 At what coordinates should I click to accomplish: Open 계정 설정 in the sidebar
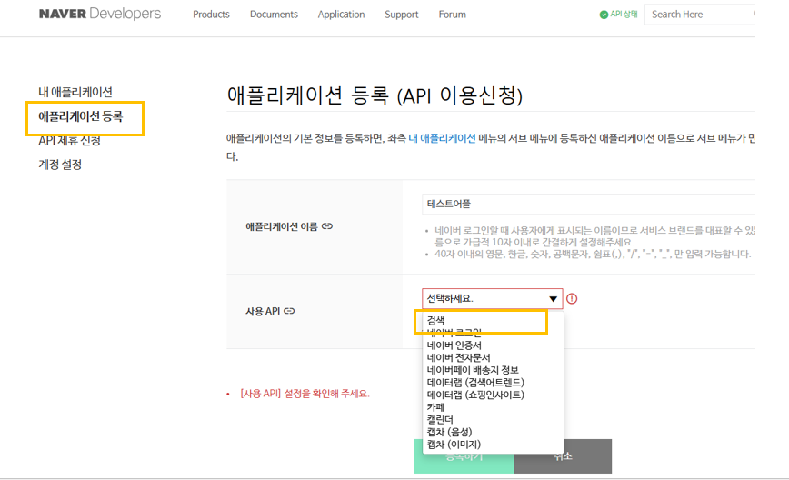click(60, 165)
